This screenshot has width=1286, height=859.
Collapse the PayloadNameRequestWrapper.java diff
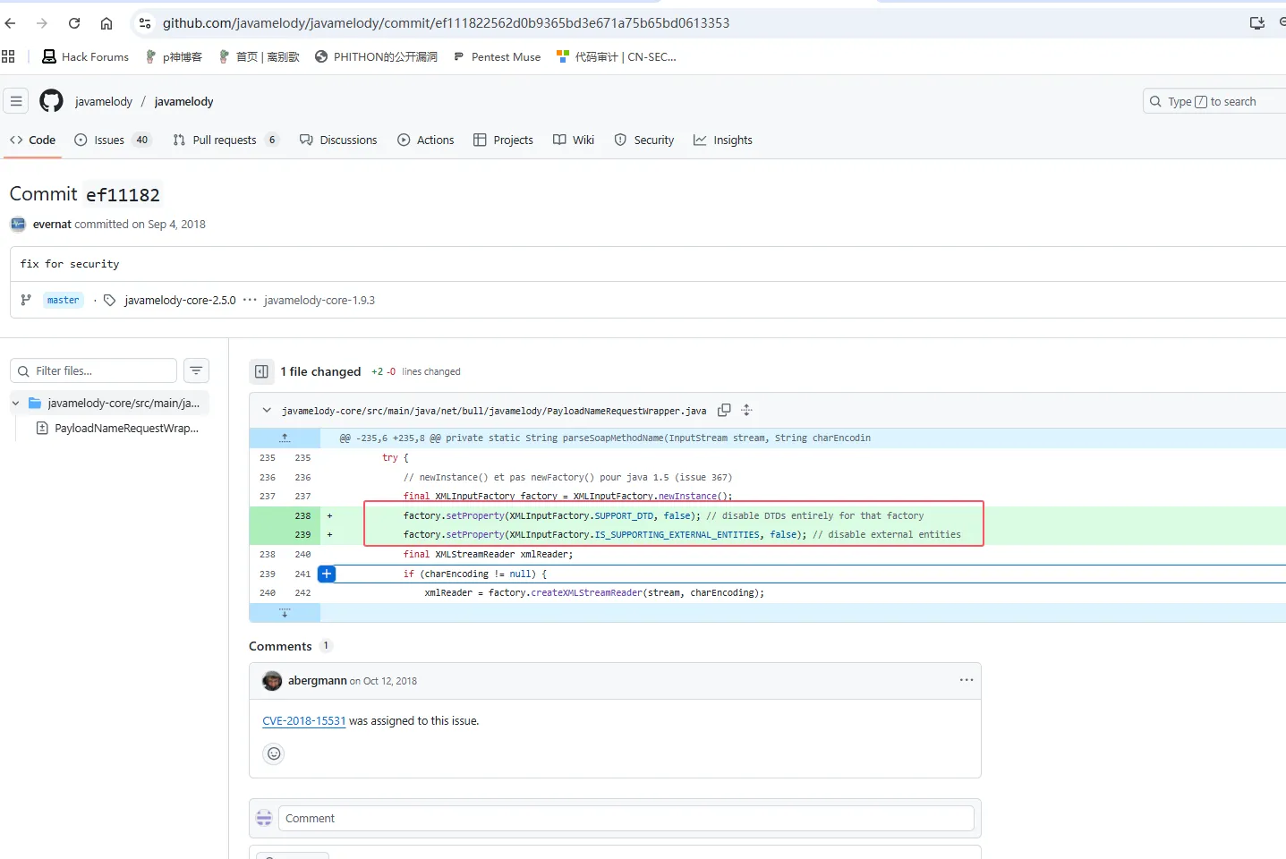pyautogui.click(x=267, y=411)
